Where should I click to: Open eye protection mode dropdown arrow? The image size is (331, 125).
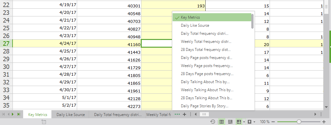click(x=255, y=122)
